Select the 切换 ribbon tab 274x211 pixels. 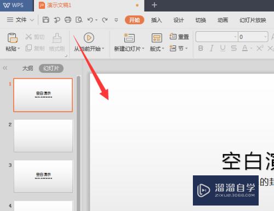tap(201, 20)
